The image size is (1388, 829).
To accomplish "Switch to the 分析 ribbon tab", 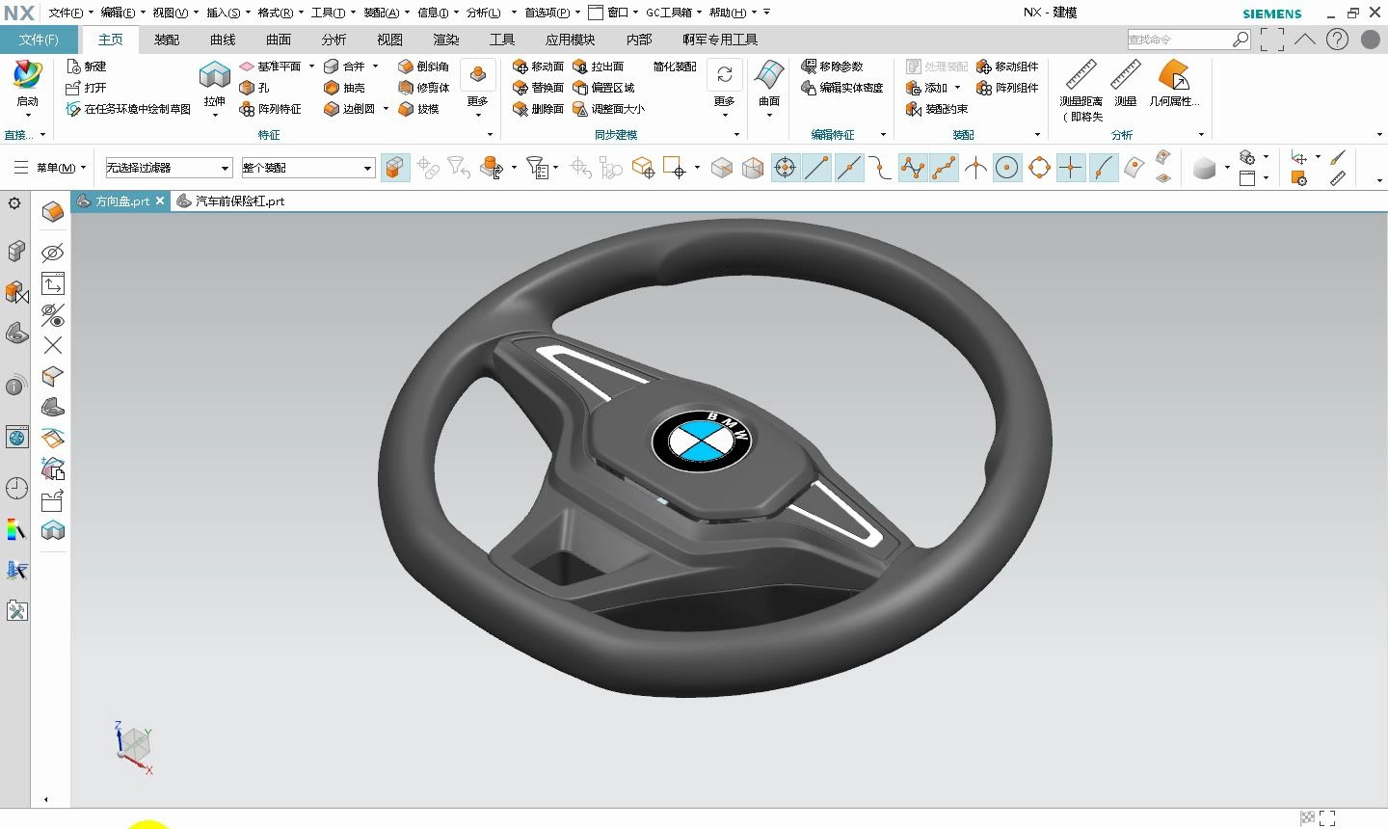I will pyautogui.click(x=334, y=40).
